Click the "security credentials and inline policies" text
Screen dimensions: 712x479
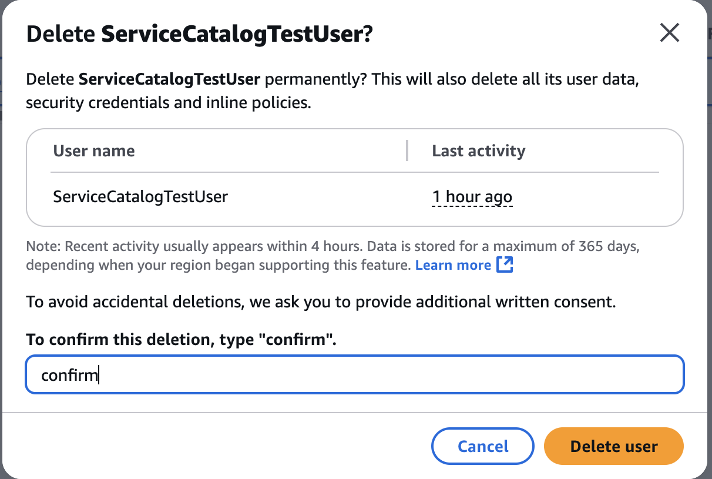click(167, 103)
